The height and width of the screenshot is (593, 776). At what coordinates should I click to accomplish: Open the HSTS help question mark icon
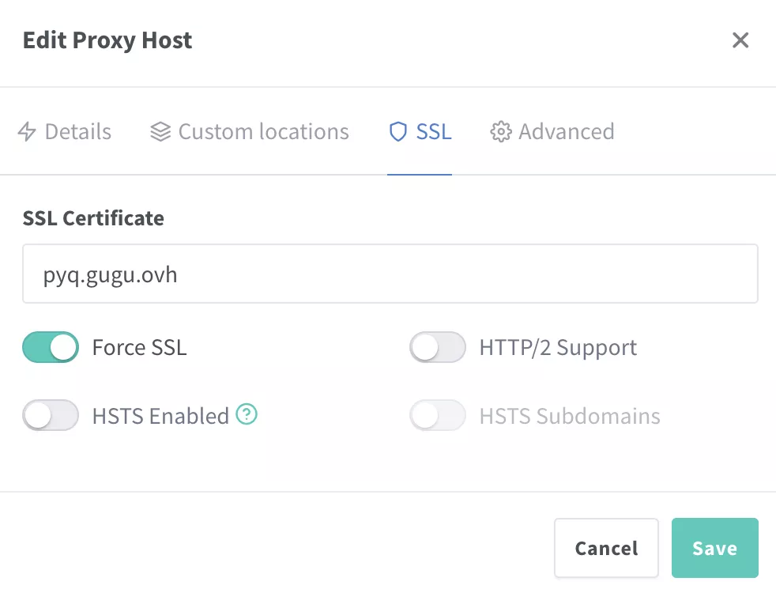(248, 414)
